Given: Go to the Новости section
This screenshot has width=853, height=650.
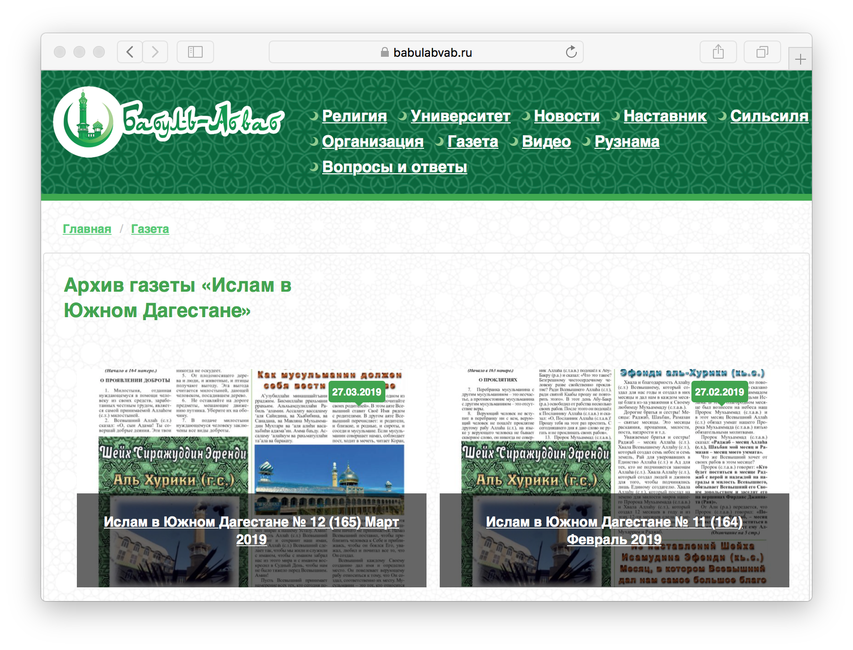Looking at the screenshot, I should point(567,116).
